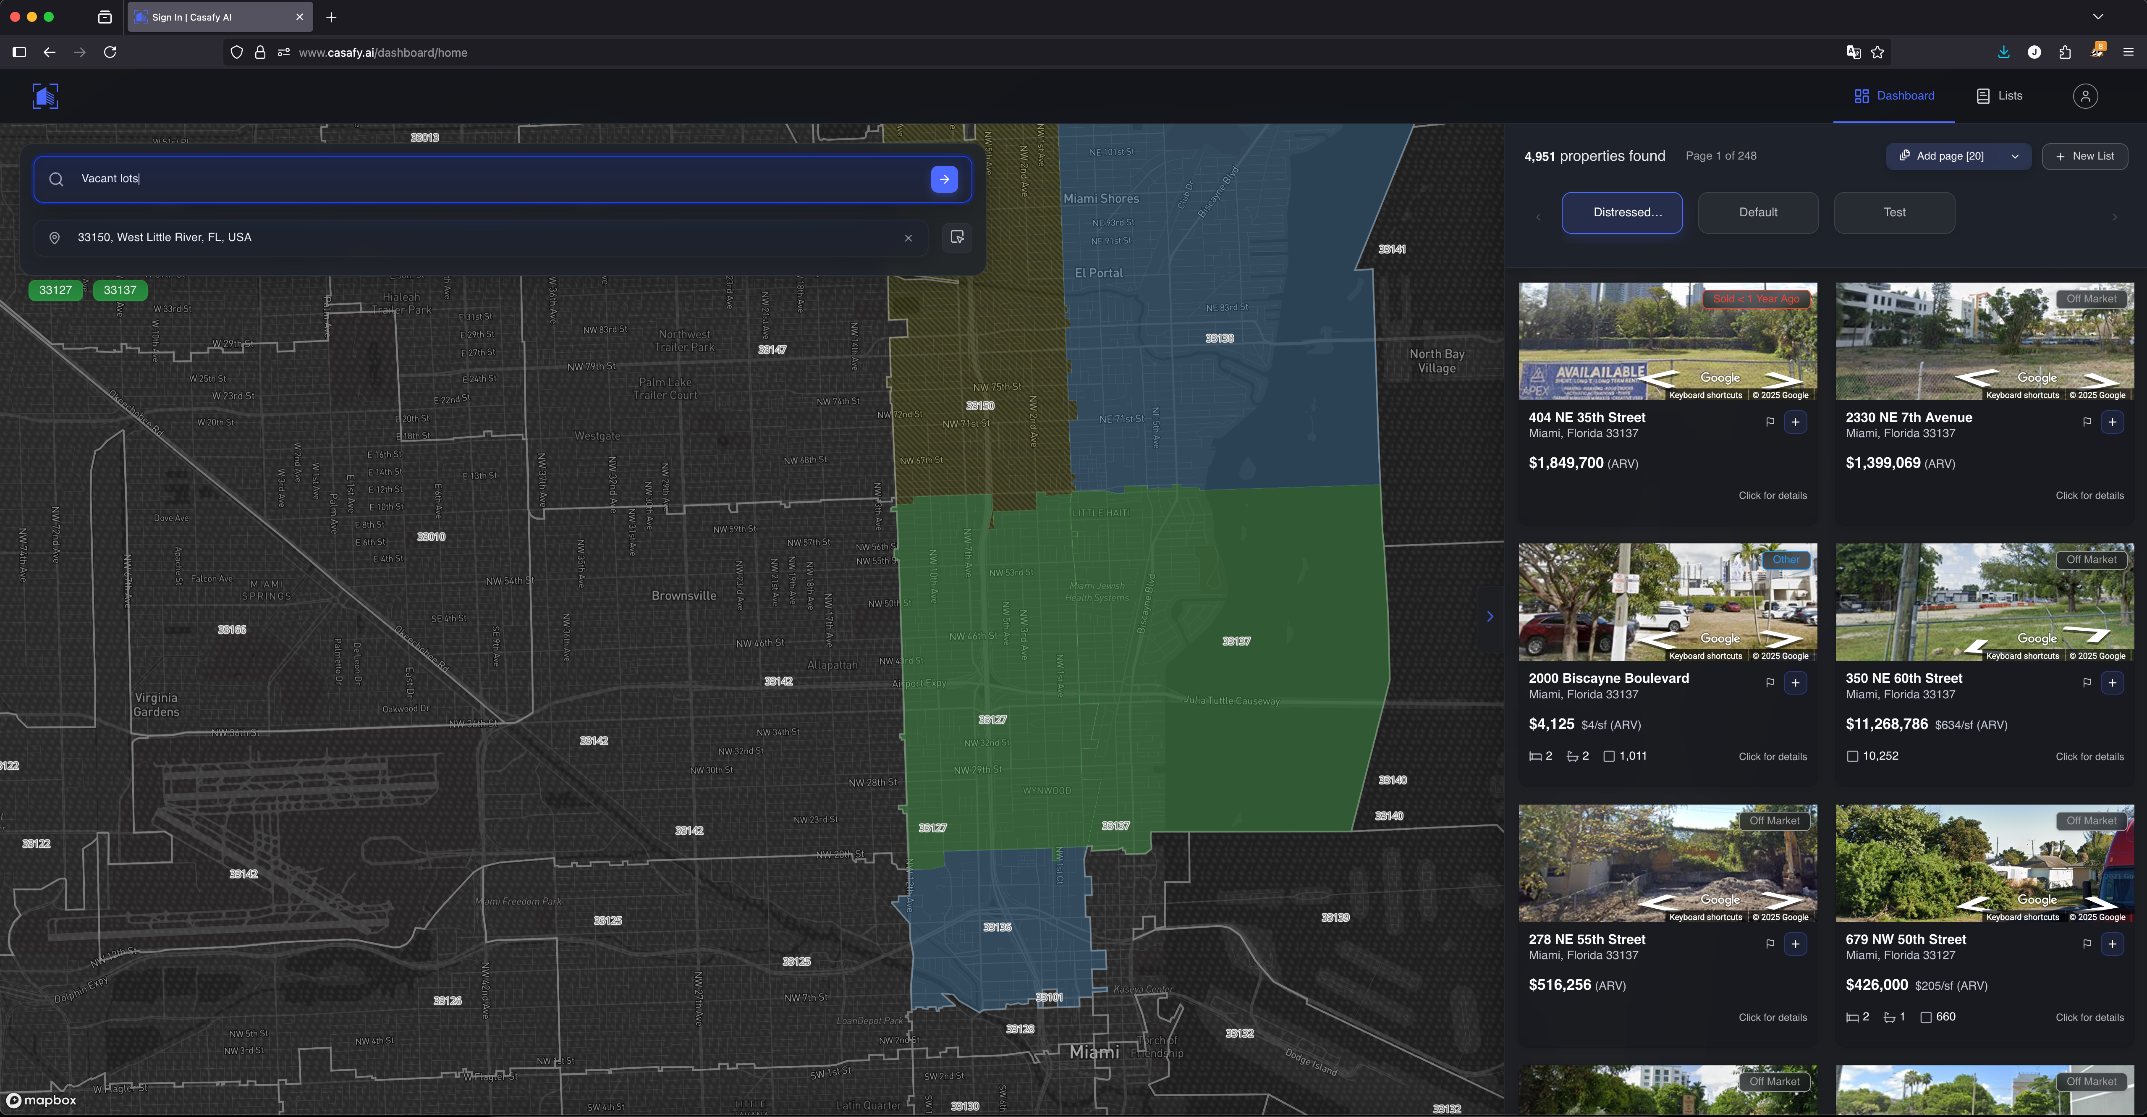
Task: Add 278 NE 55th Street to list
Action: tap(1794, 944)
